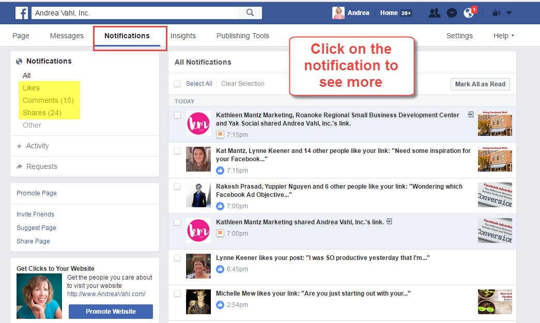Open the Suggest Page link
Image resolution: width=540 pixels, height=323 pixels.
coord(36,227)
